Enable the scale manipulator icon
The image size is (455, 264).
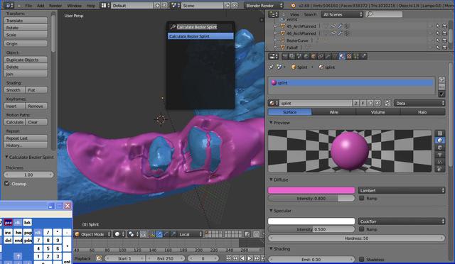point(173,234)
